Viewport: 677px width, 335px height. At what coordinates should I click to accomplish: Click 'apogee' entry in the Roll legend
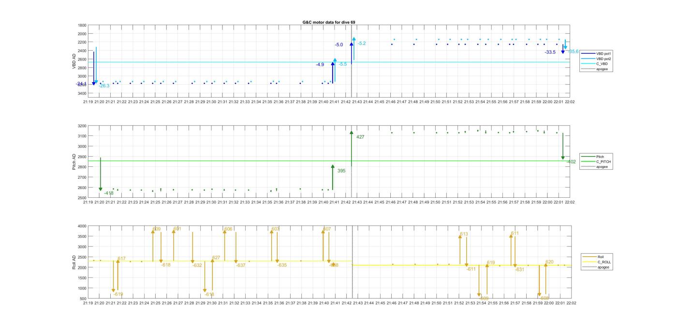[x=603, y=267]
